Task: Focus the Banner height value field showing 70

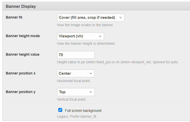Action: [76, 55]
